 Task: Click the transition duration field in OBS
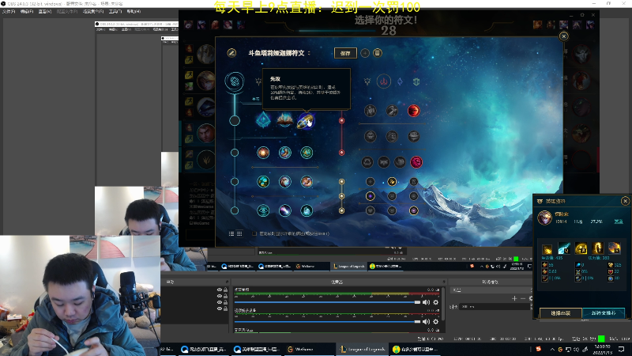(495, 307)
